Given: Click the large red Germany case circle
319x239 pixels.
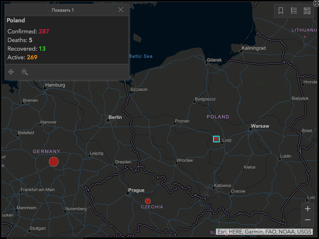Looking at the screenshot, I should (x=54, y=162).
